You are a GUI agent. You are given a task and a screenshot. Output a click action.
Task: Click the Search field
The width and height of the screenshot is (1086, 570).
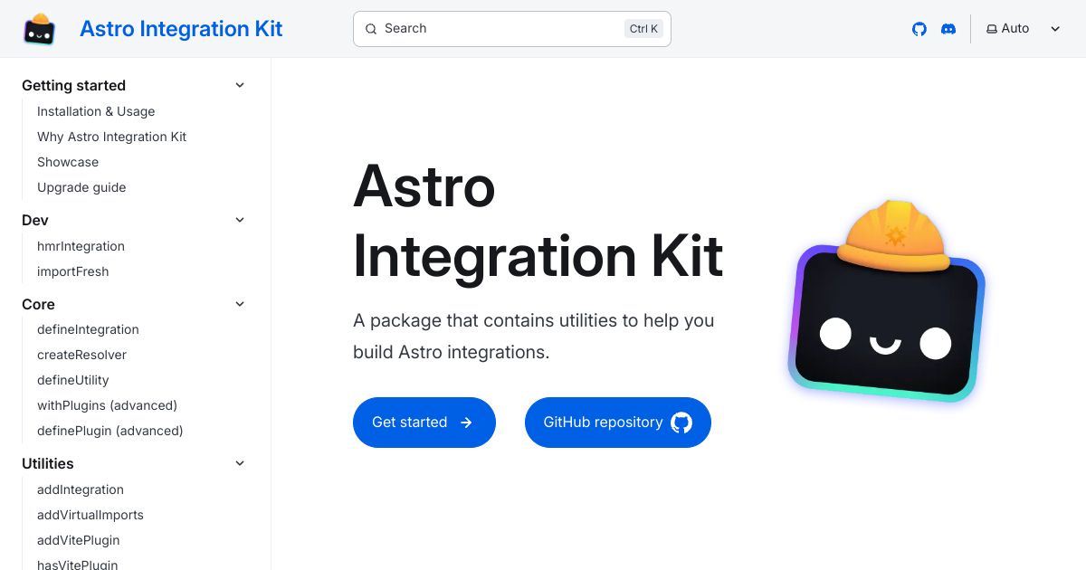pos(512,29)
